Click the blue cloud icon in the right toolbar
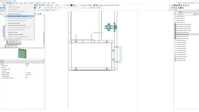The image size is (199, 112). click(186, 5)
